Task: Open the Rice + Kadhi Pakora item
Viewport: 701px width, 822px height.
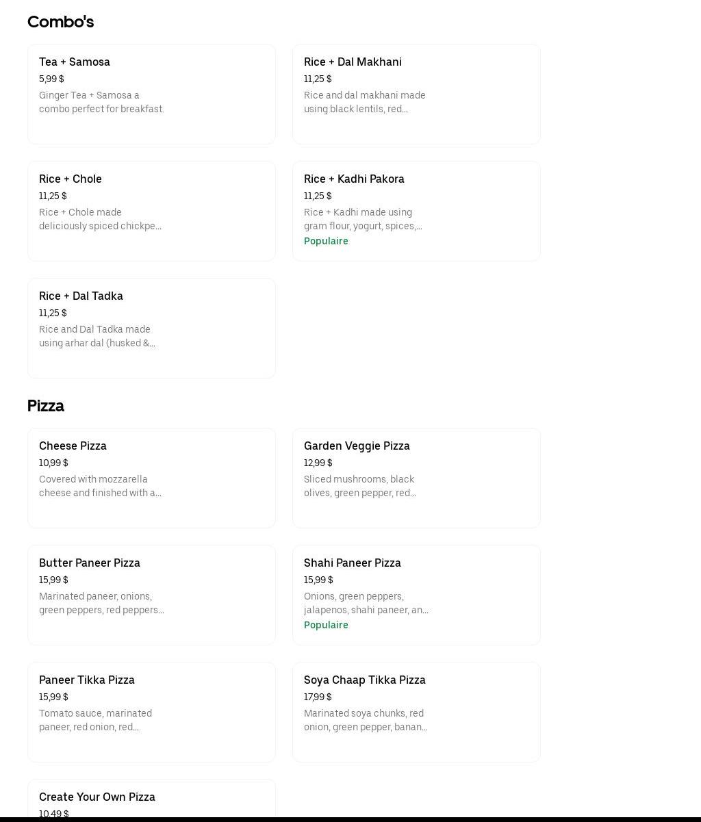Action: (x=416, y=211)
